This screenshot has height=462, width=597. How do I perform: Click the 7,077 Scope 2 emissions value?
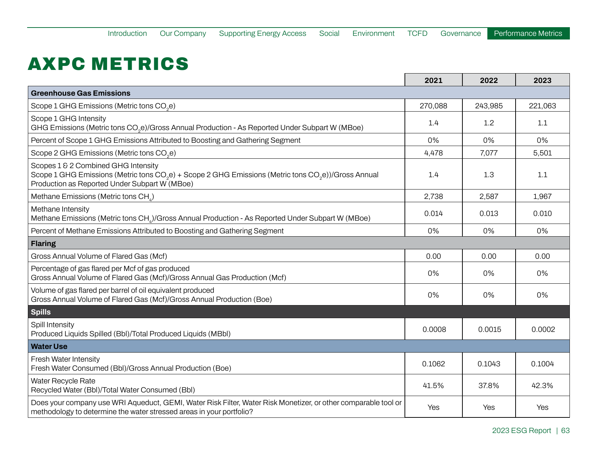point(489,153)
